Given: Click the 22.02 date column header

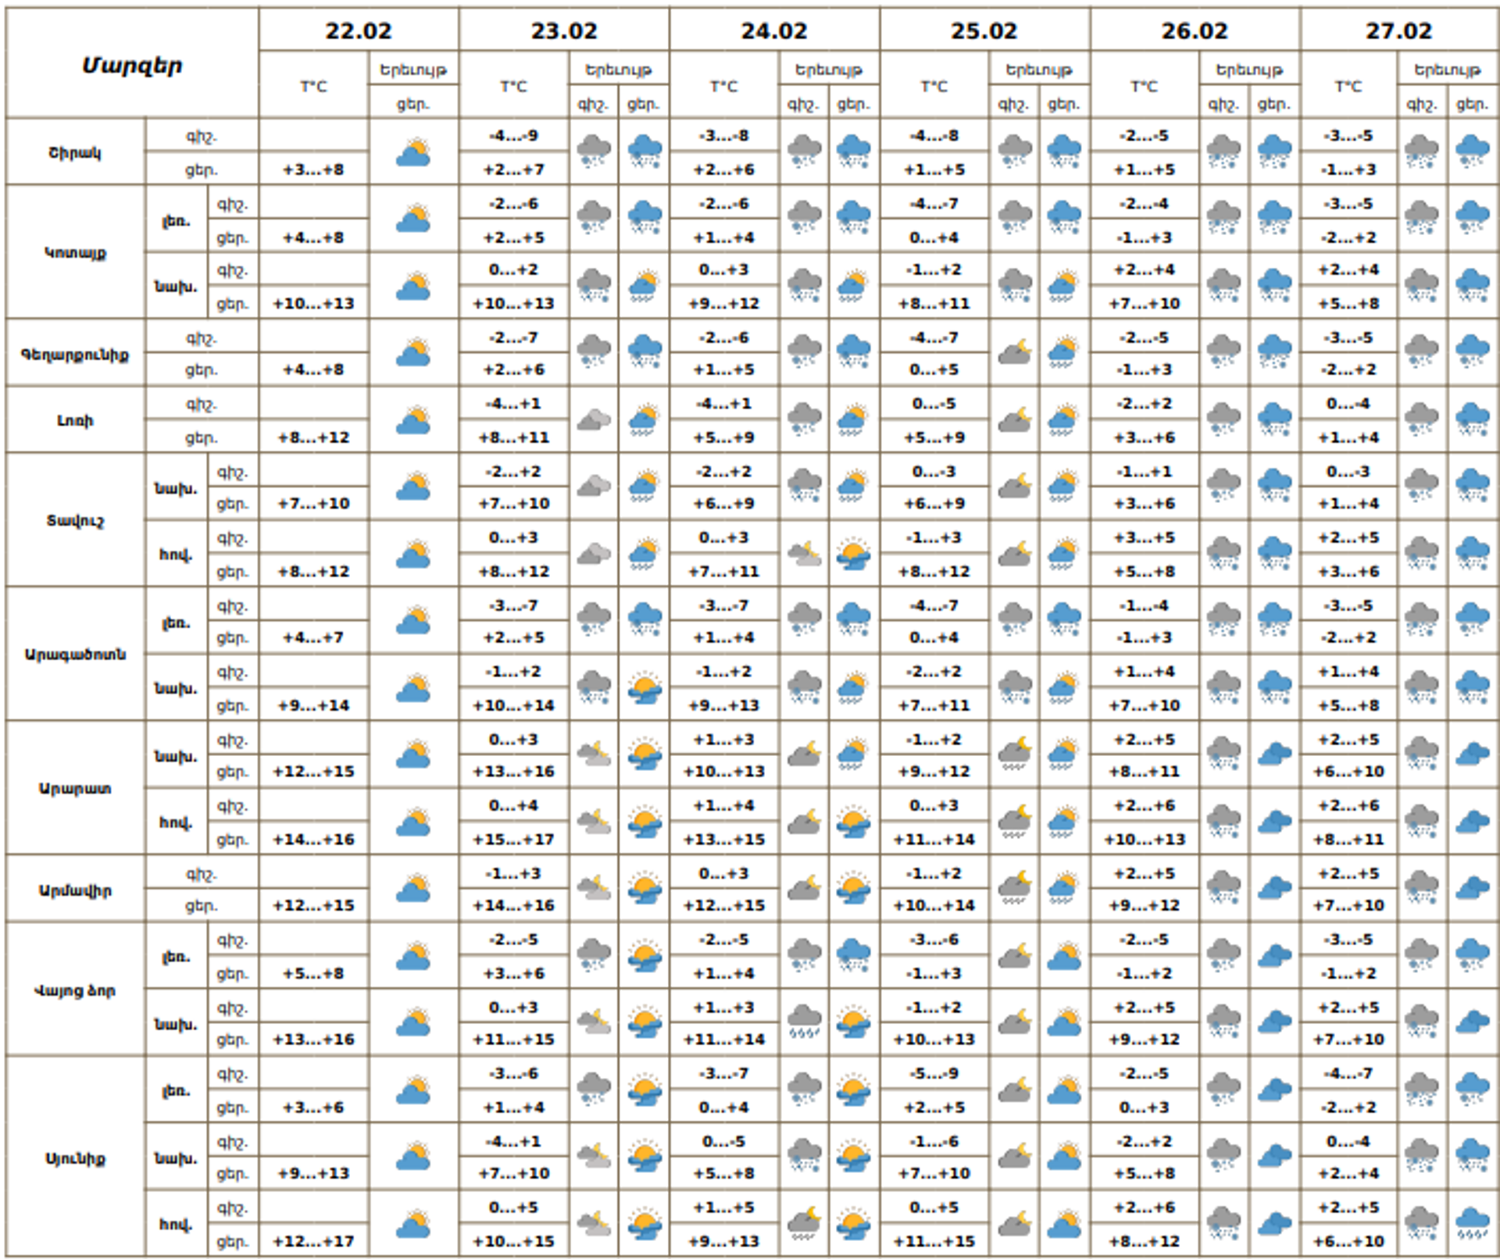Looking at the screenshot, I should (x=359, y=31).
